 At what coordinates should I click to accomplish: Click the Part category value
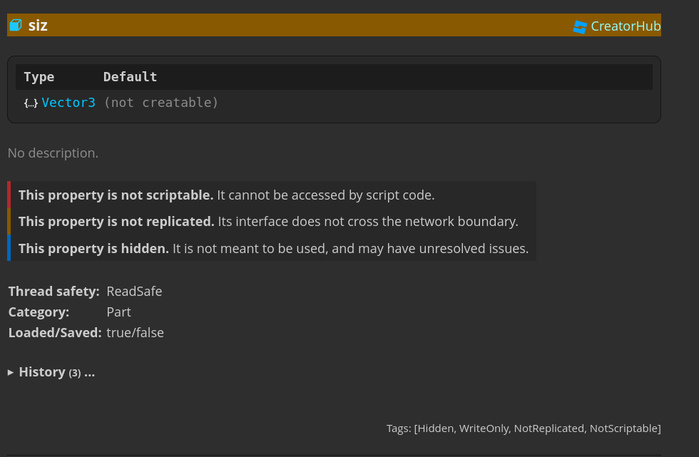click(x=118, y=312)
